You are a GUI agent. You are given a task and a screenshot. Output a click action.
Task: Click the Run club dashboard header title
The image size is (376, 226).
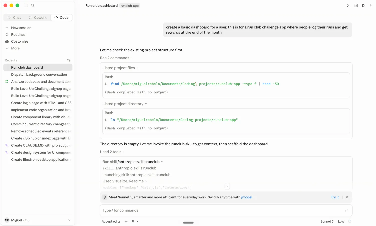point(101,6)
